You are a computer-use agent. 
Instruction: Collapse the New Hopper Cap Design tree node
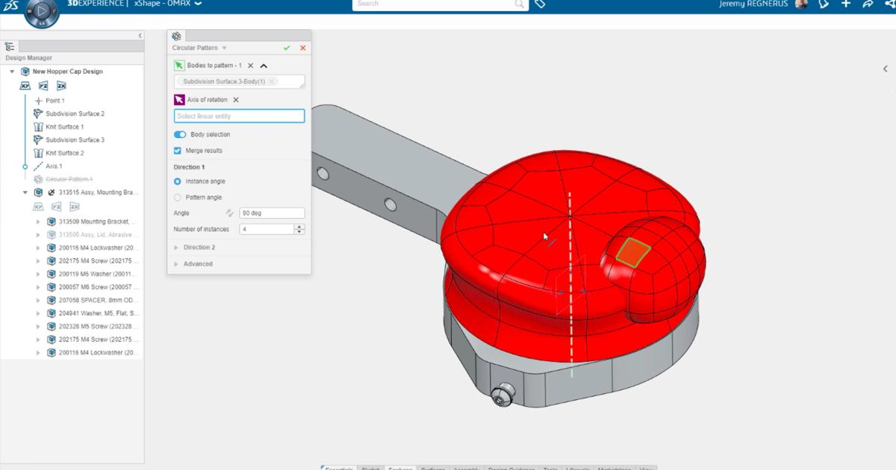coord(10,71)
